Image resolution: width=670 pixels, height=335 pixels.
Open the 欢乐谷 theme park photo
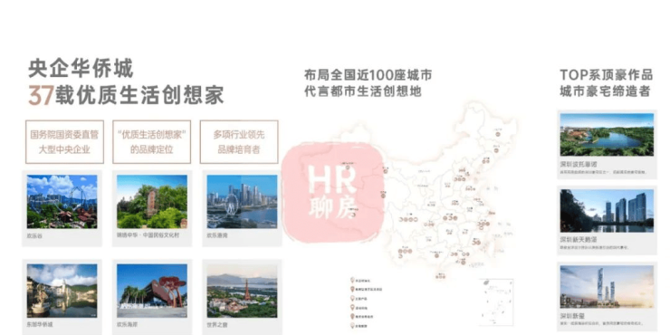[62, 202]
